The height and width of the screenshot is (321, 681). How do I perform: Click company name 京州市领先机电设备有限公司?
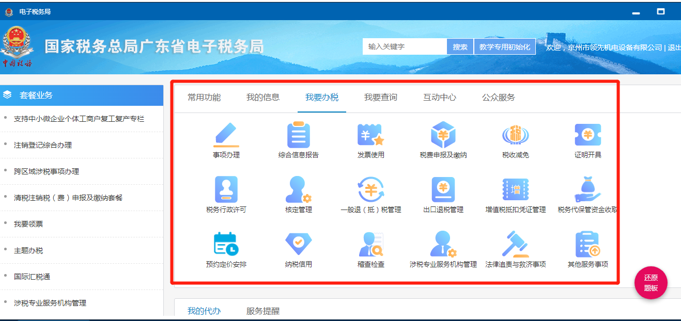614,47
